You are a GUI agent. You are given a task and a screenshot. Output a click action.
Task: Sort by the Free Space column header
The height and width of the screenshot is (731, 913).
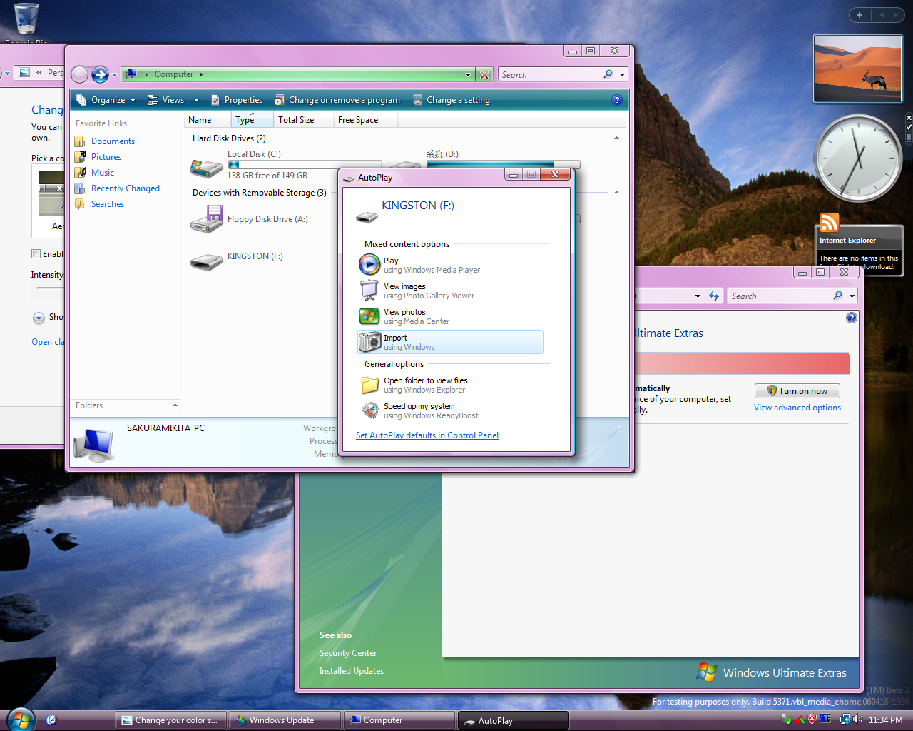pos(365,120)
